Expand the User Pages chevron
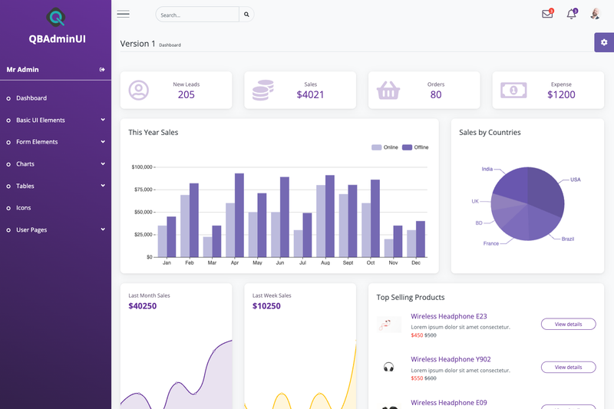614x409 pixels. point(103,229)
